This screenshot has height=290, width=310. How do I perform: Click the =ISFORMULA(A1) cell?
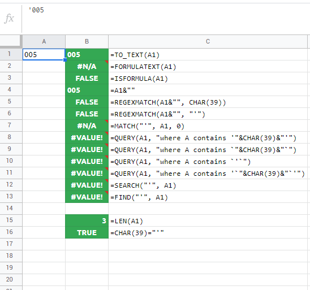tap(208, 78)
